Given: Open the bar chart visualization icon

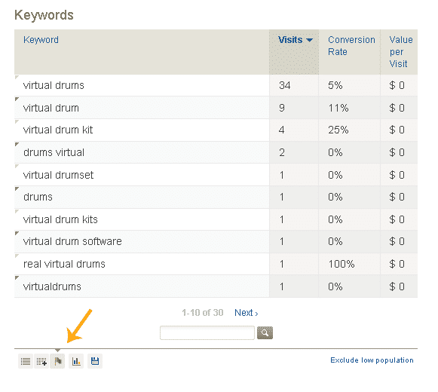Looking at the screenshot, I should point(76,361).
